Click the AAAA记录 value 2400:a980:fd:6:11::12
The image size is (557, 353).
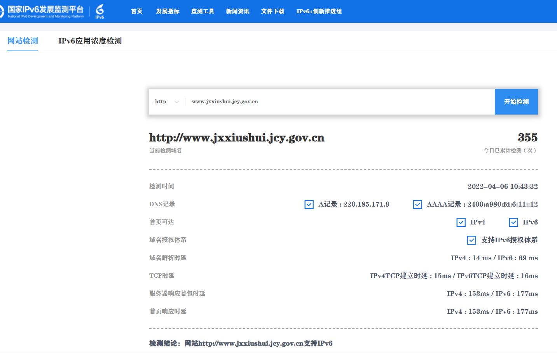(x=503, y=204)
